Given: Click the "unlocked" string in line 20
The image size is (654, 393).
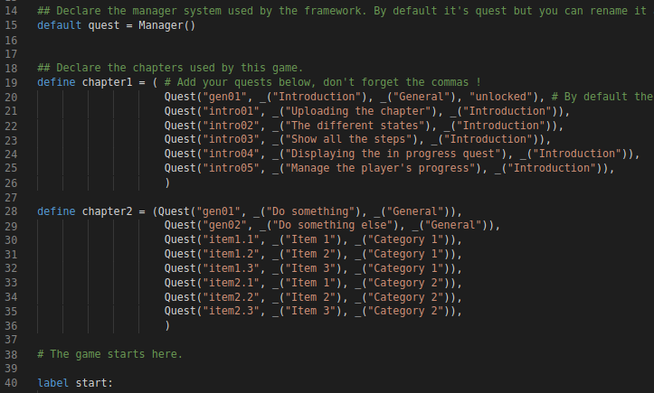Looking at the screenshot, I should 501,97.
